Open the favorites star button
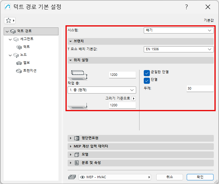 (10, 20)
